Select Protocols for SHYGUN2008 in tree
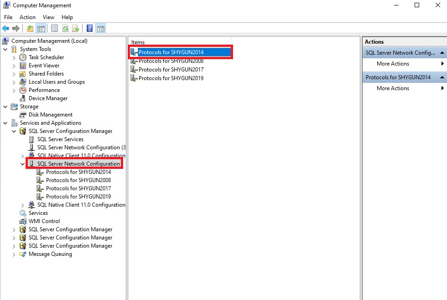 [x=78, y=180]
